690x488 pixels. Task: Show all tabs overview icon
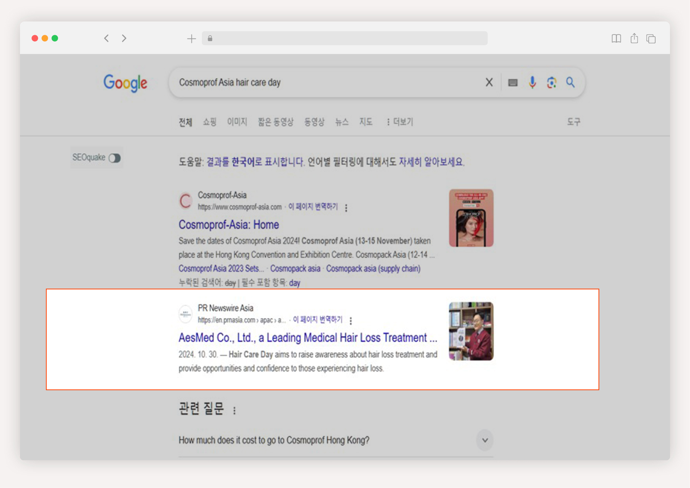tap(651, 39)
